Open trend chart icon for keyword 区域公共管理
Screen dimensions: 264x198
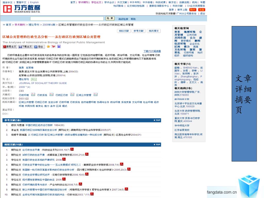click(95, 94)
